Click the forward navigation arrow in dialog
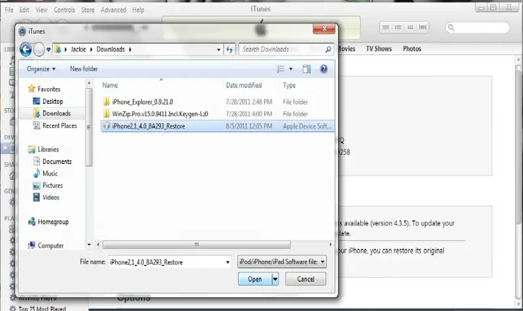Image resolution: width=523 pixels, height=311 pixels. click(39, 50)
